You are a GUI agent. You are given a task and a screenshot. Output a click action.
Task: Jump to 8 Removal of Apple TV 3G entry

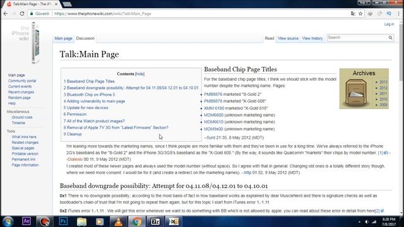click(116, 127)
